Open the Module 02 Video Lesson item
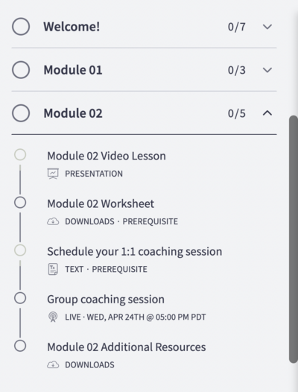Viewport: 298px width, 392px height. (x=107, y=156)
